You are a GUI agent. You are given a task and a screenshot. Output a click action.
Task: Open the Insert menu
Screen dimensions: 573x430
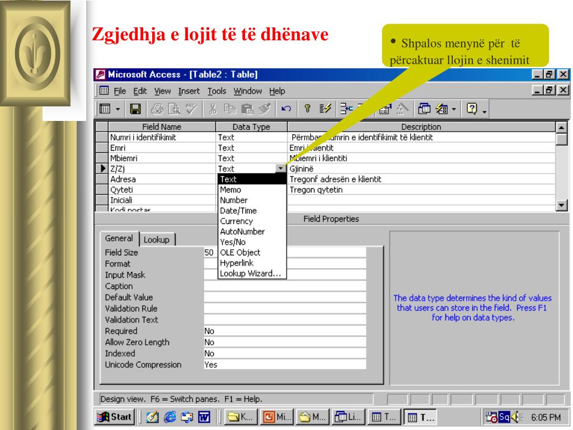point(189,91)
